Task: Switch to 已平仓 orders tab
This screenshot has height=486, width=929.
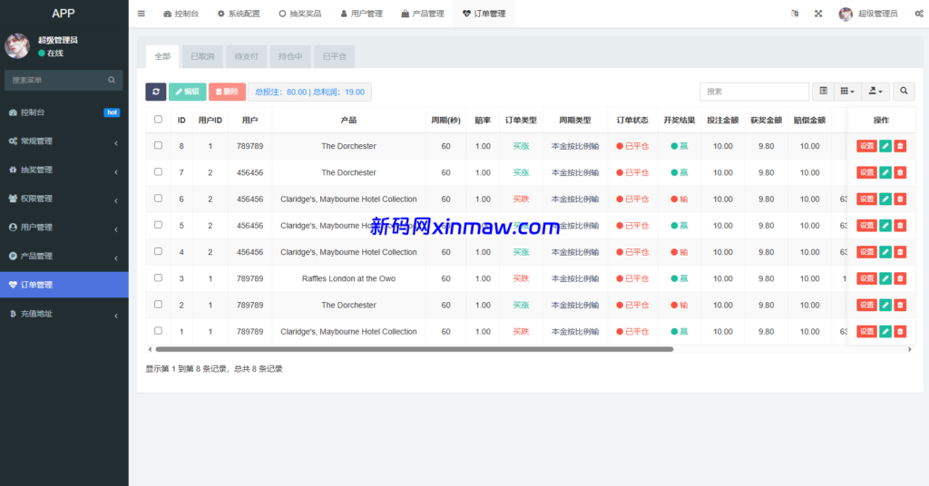Action: click(334, 56)
